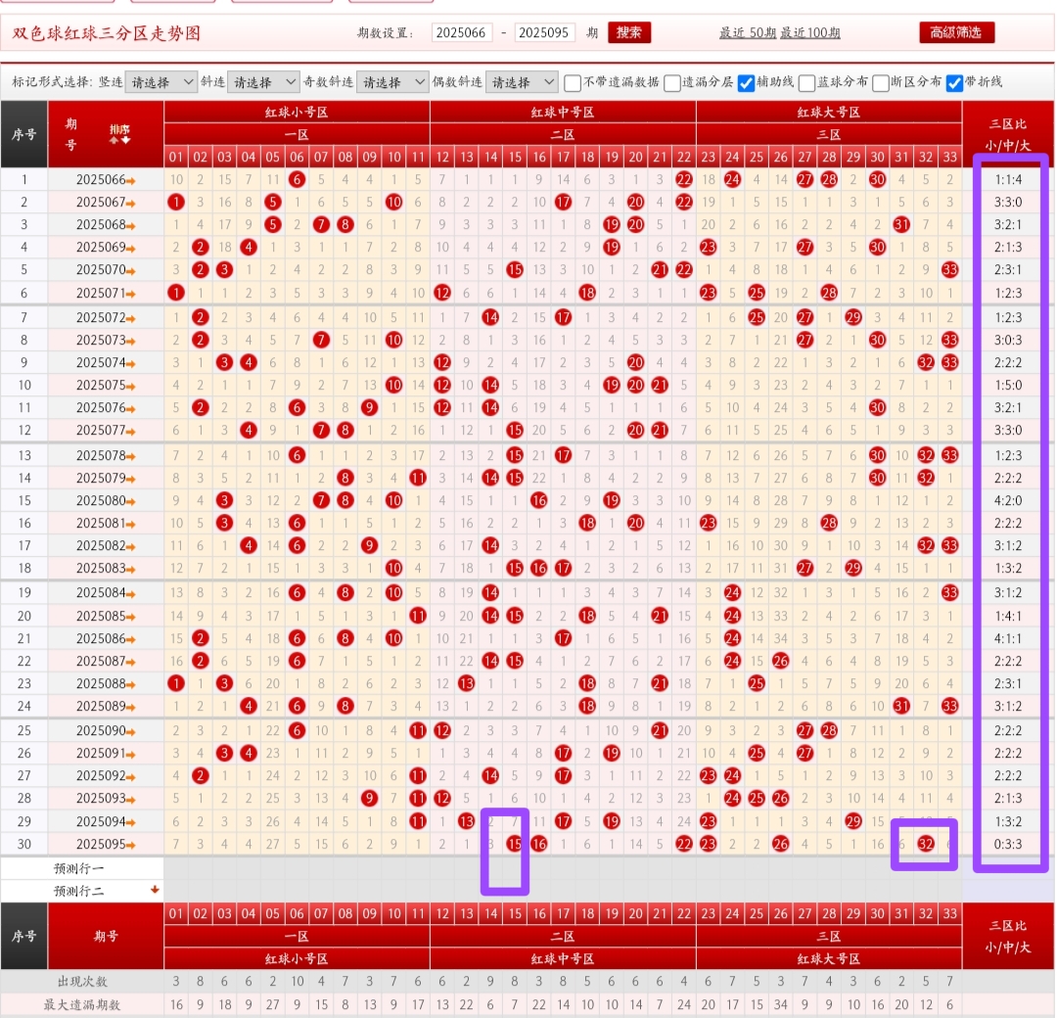Open the 偶数斜连 dropdown
The height and width of the screenshot is (1018, 1057).
pyautogui.click(x=522, y=82)
